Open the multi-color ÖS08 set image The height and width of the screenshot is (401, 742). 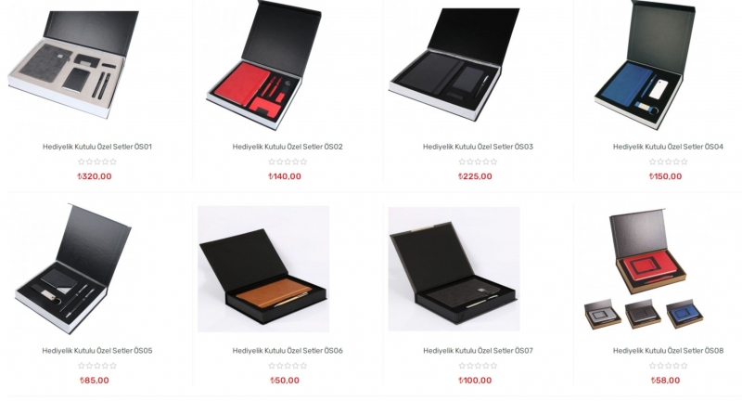[x=644, y=269]
